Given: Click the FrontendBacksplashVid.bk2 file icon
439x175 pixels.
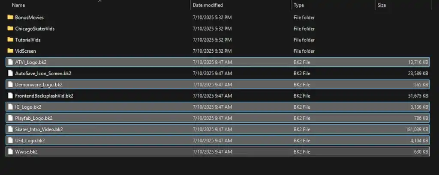Looking at the screenshot, I should (x=11, y=95).
